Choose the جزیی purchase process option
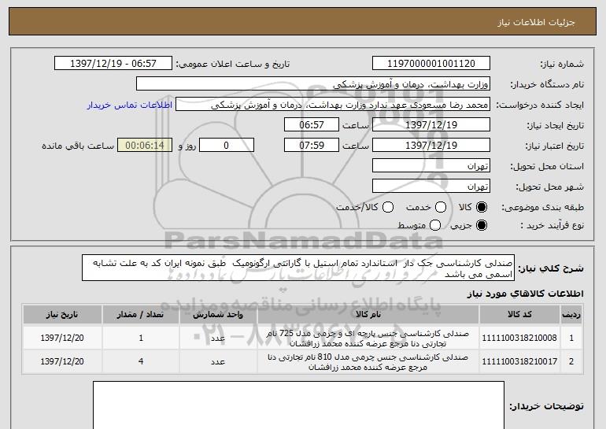 482,225
